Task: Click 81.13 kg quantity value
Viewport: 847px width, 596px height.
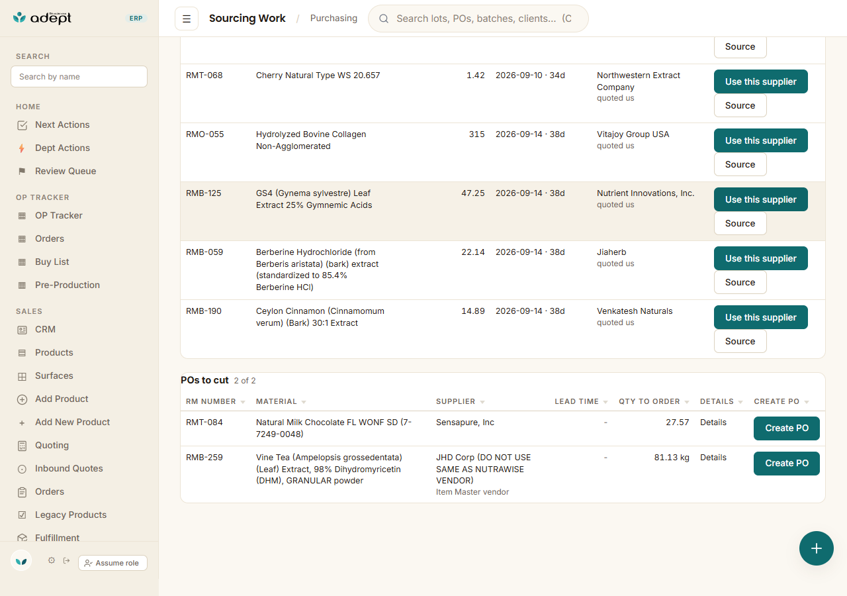Action: (672, 458)
